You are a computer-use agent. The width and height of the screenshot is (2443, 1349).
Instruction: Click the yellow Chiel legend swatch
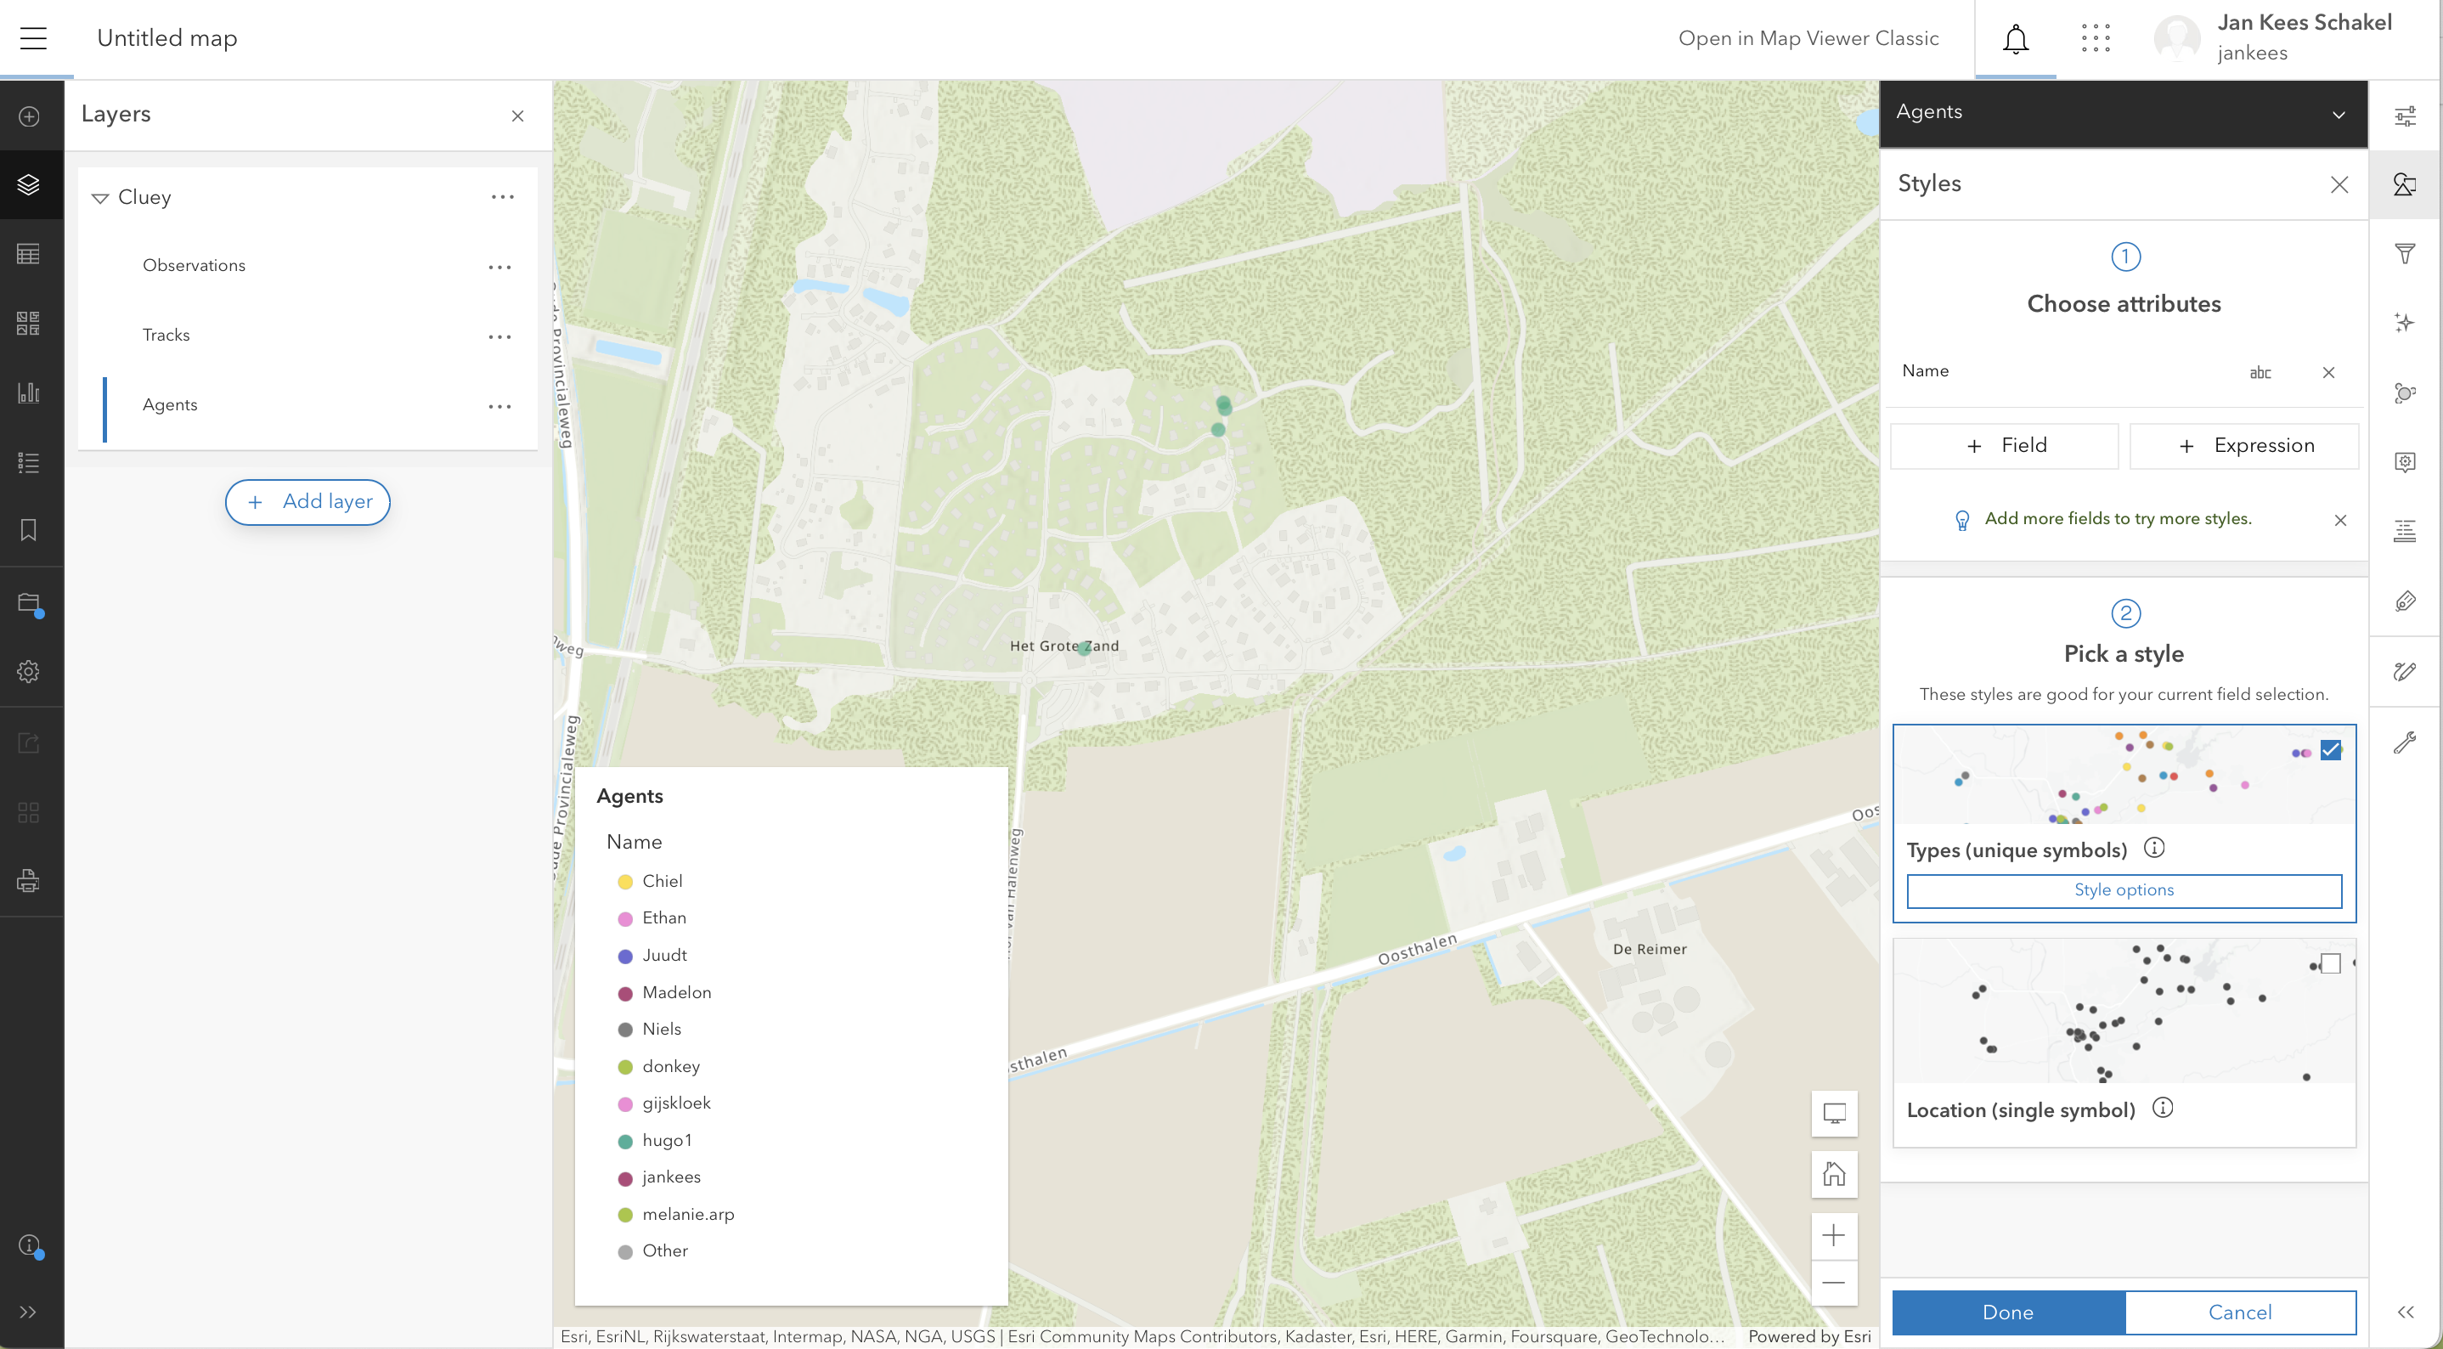[x=625, y=881]
